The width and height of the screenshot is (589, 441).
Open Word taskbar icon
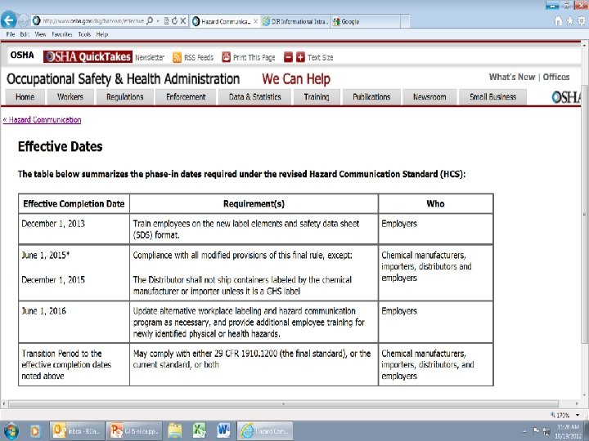click(x=223, y=431)
